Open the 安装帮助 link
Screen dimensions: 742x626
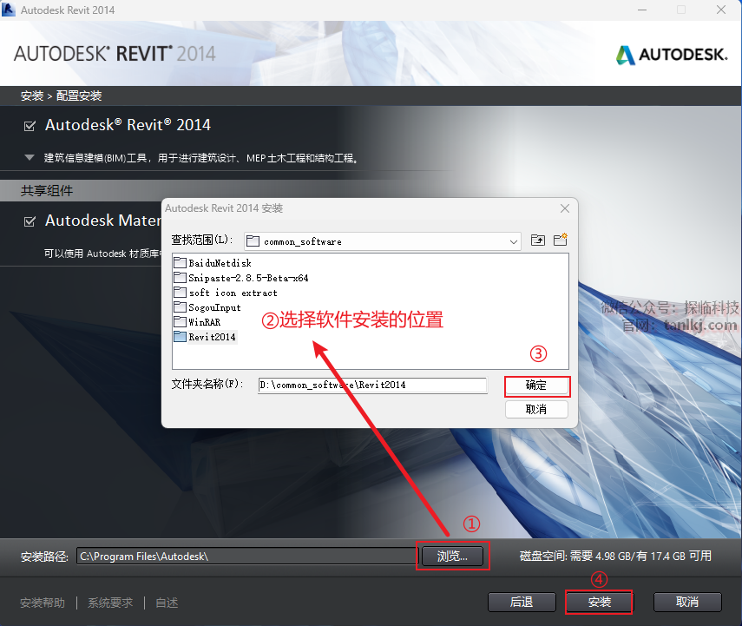tap(43, 603)
